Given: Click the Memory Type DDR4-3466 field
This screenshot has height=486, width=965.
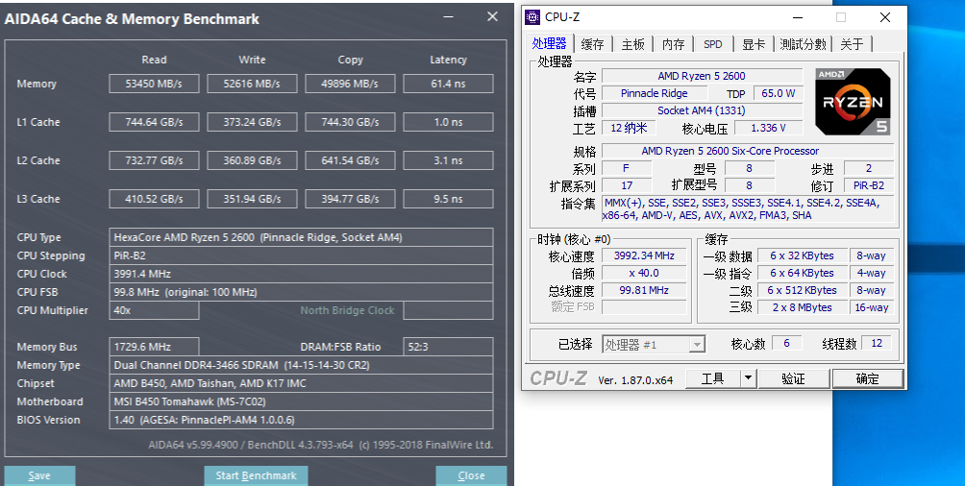Looking at the screenshot, I should [301, 365].
